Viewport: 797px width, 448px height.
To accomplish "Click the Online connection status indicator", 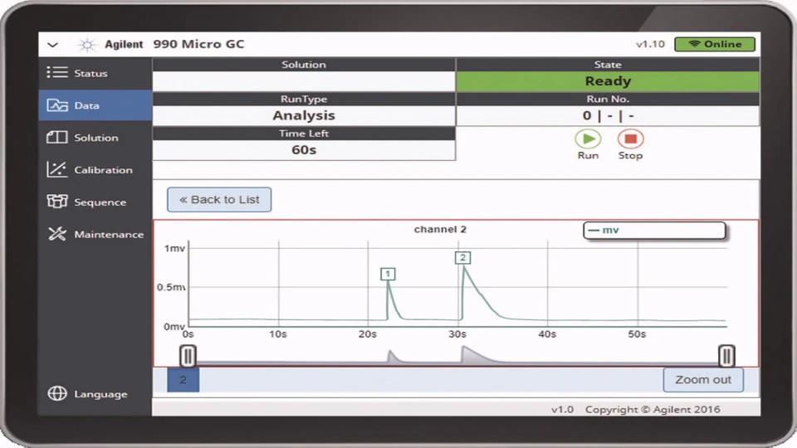I will [x=714, y=45].
